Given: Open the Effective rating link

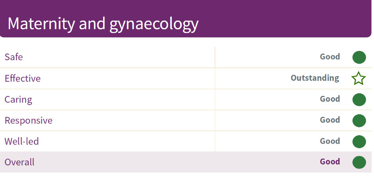Looking at the screenshot, I should click(23, 78).
